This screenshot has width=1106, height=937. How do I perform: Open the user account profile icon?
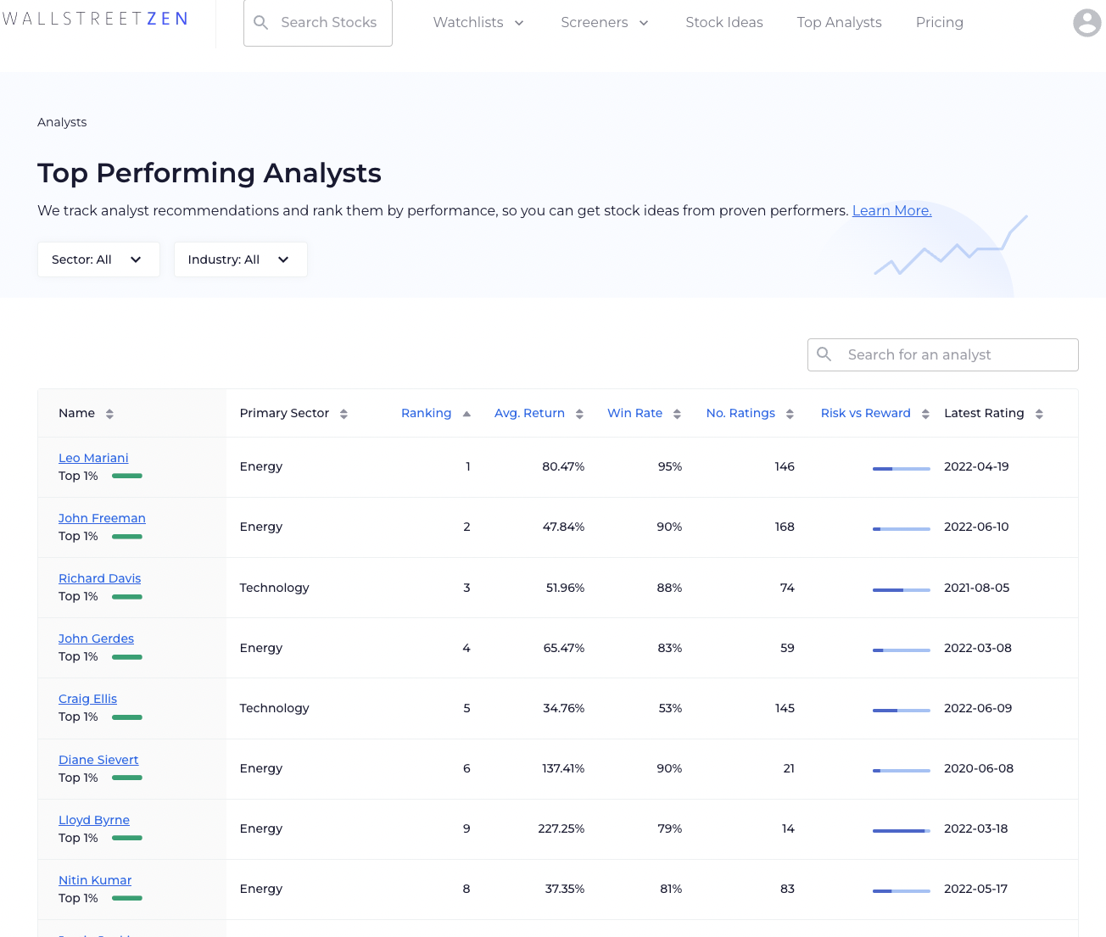[x=1086, y=23]
